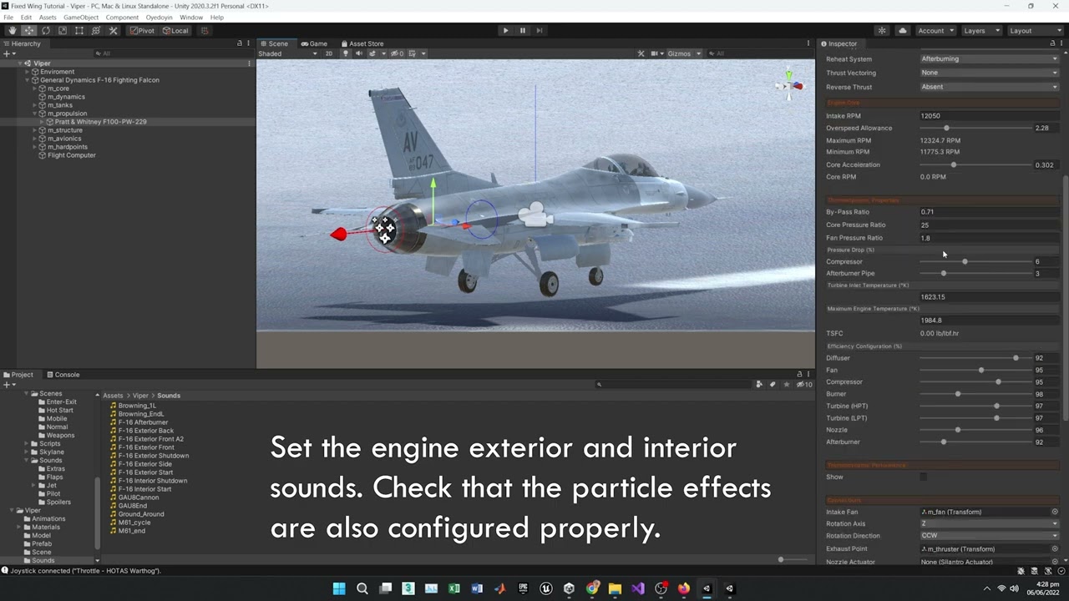Open Visual Studio from taskbar

tap(638, 588)
